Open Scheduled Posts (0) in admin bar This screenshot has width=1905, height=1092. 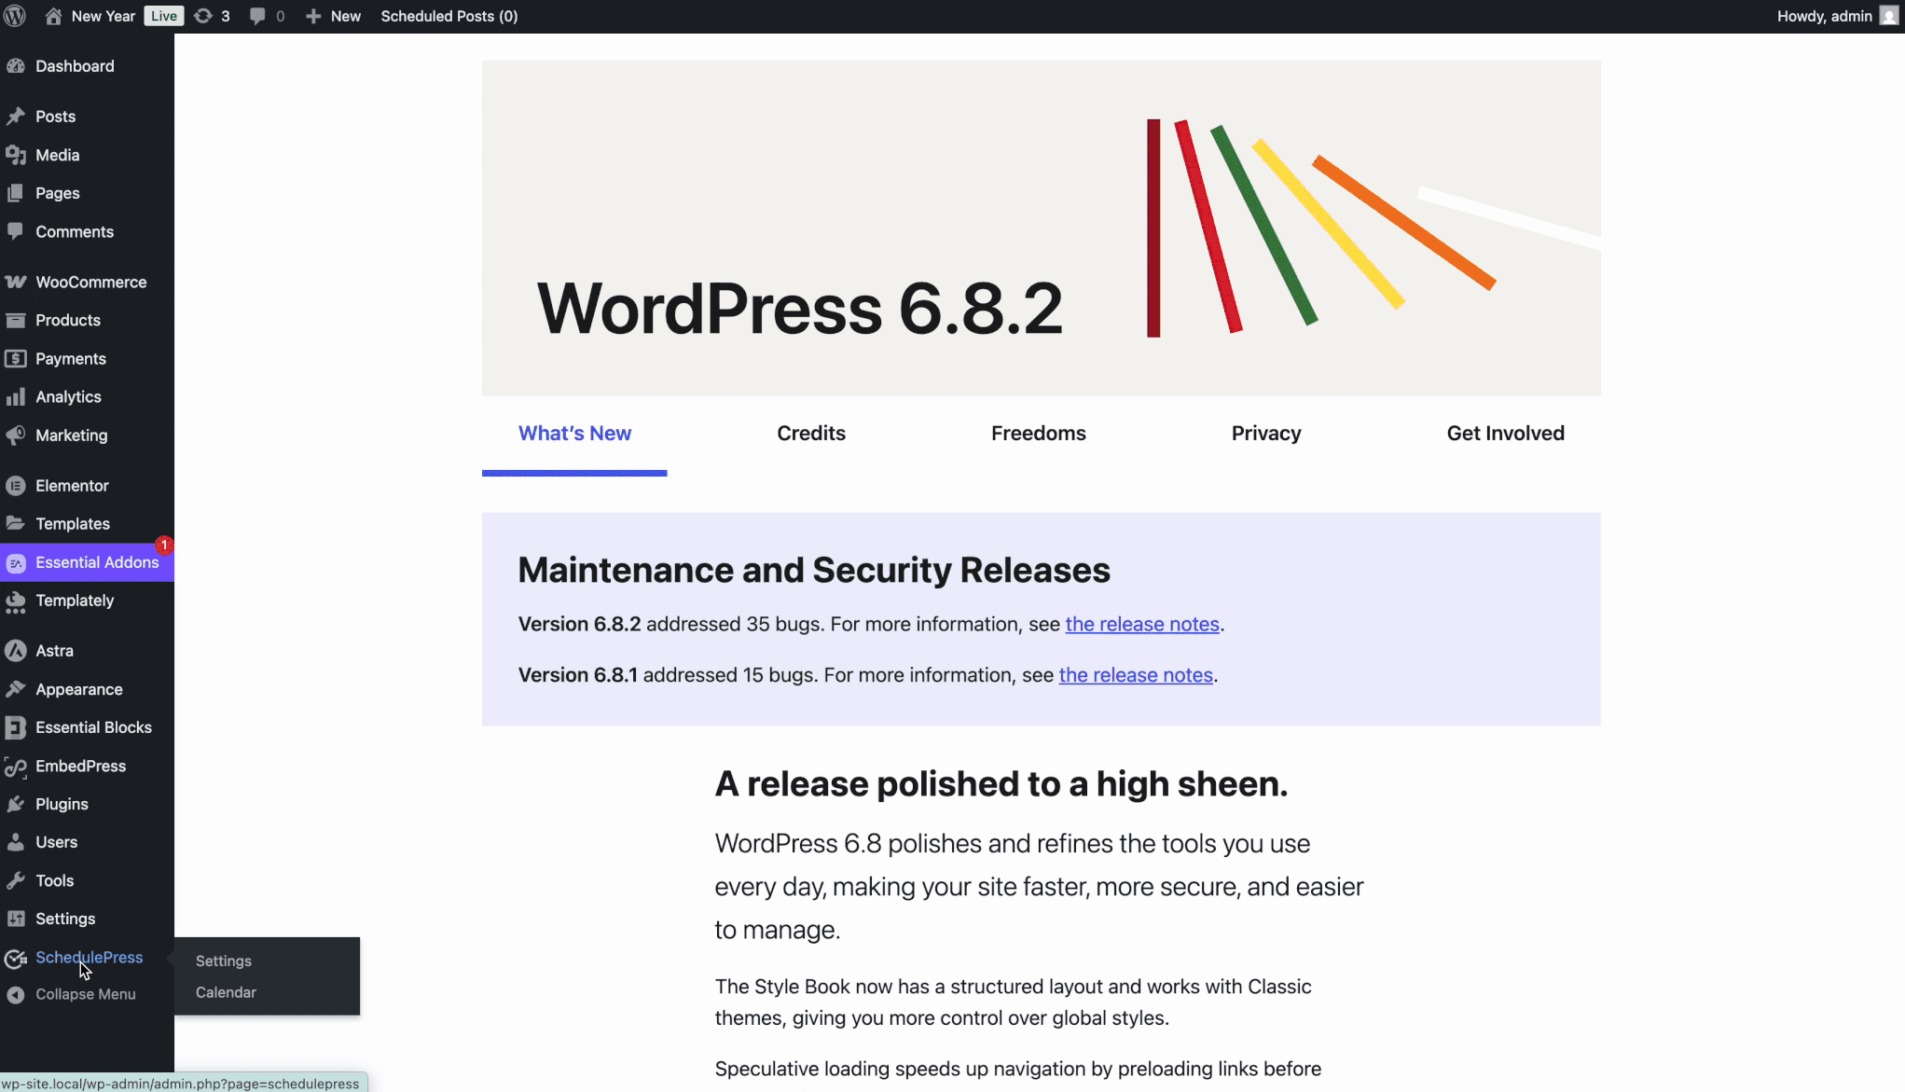click(x=449, y=16)
